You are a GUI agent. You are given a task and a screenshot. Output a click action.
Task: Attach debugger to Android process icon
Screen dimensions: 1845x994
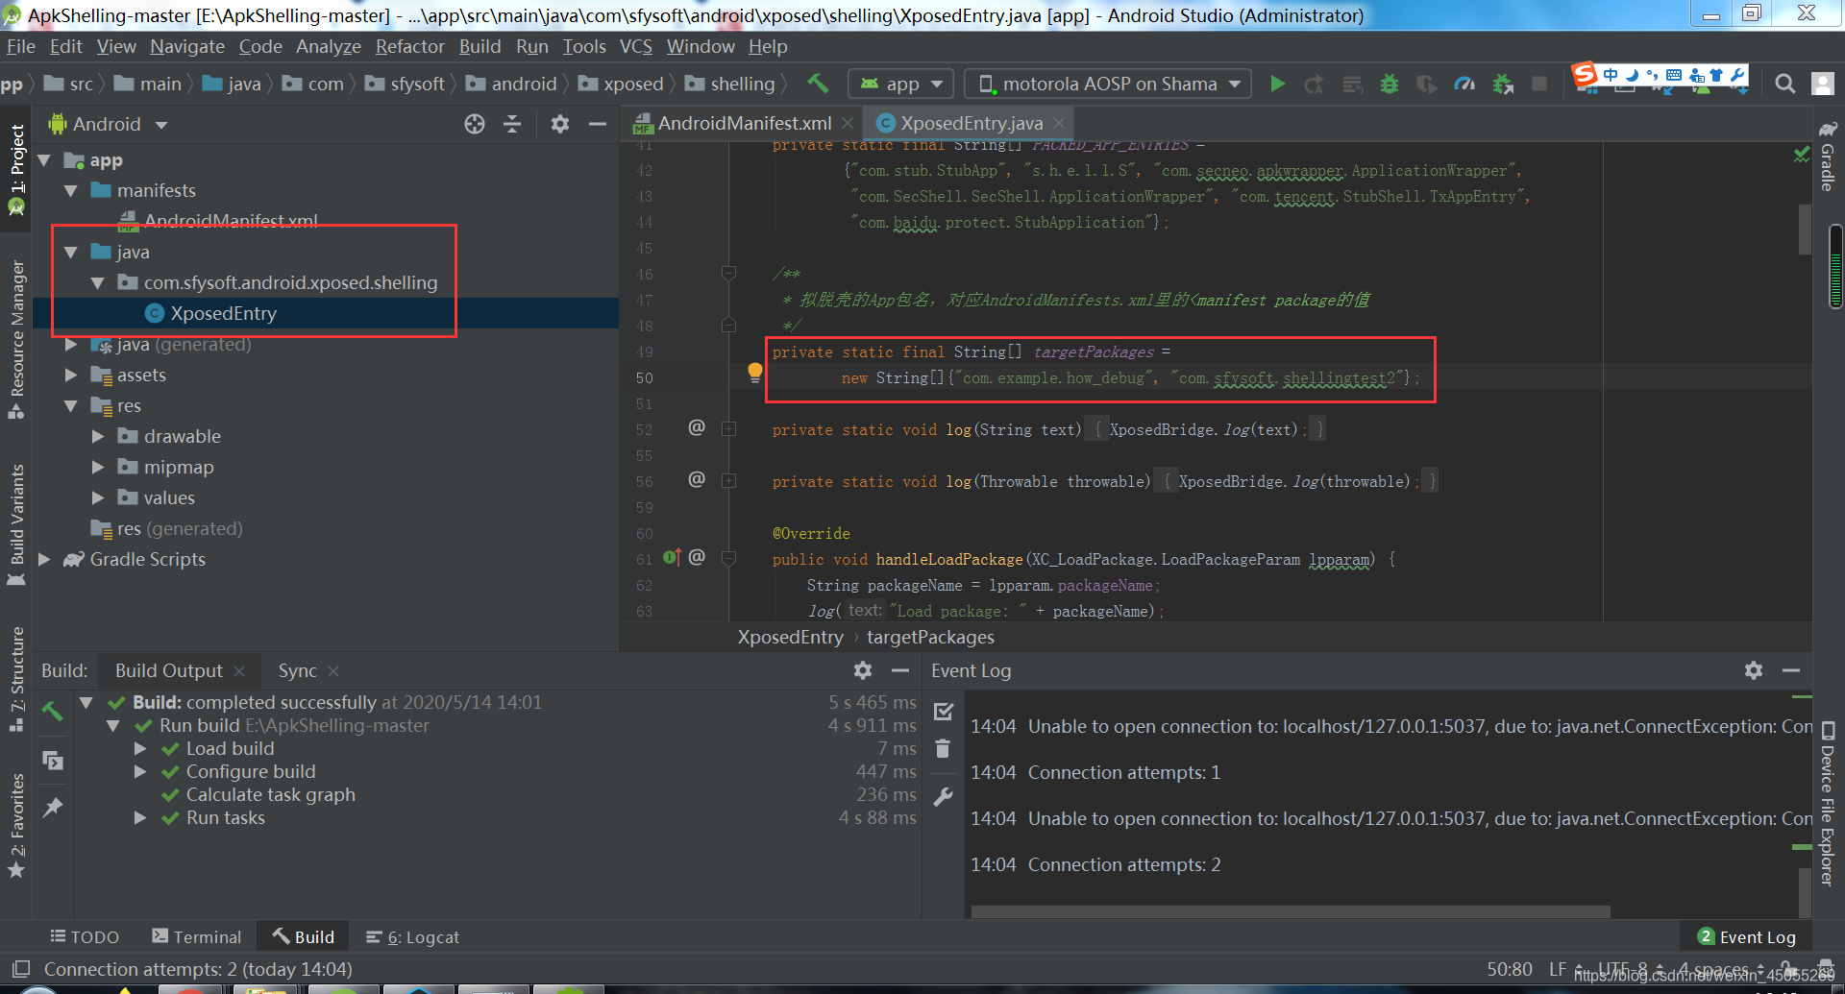[x=1503, y=85]
